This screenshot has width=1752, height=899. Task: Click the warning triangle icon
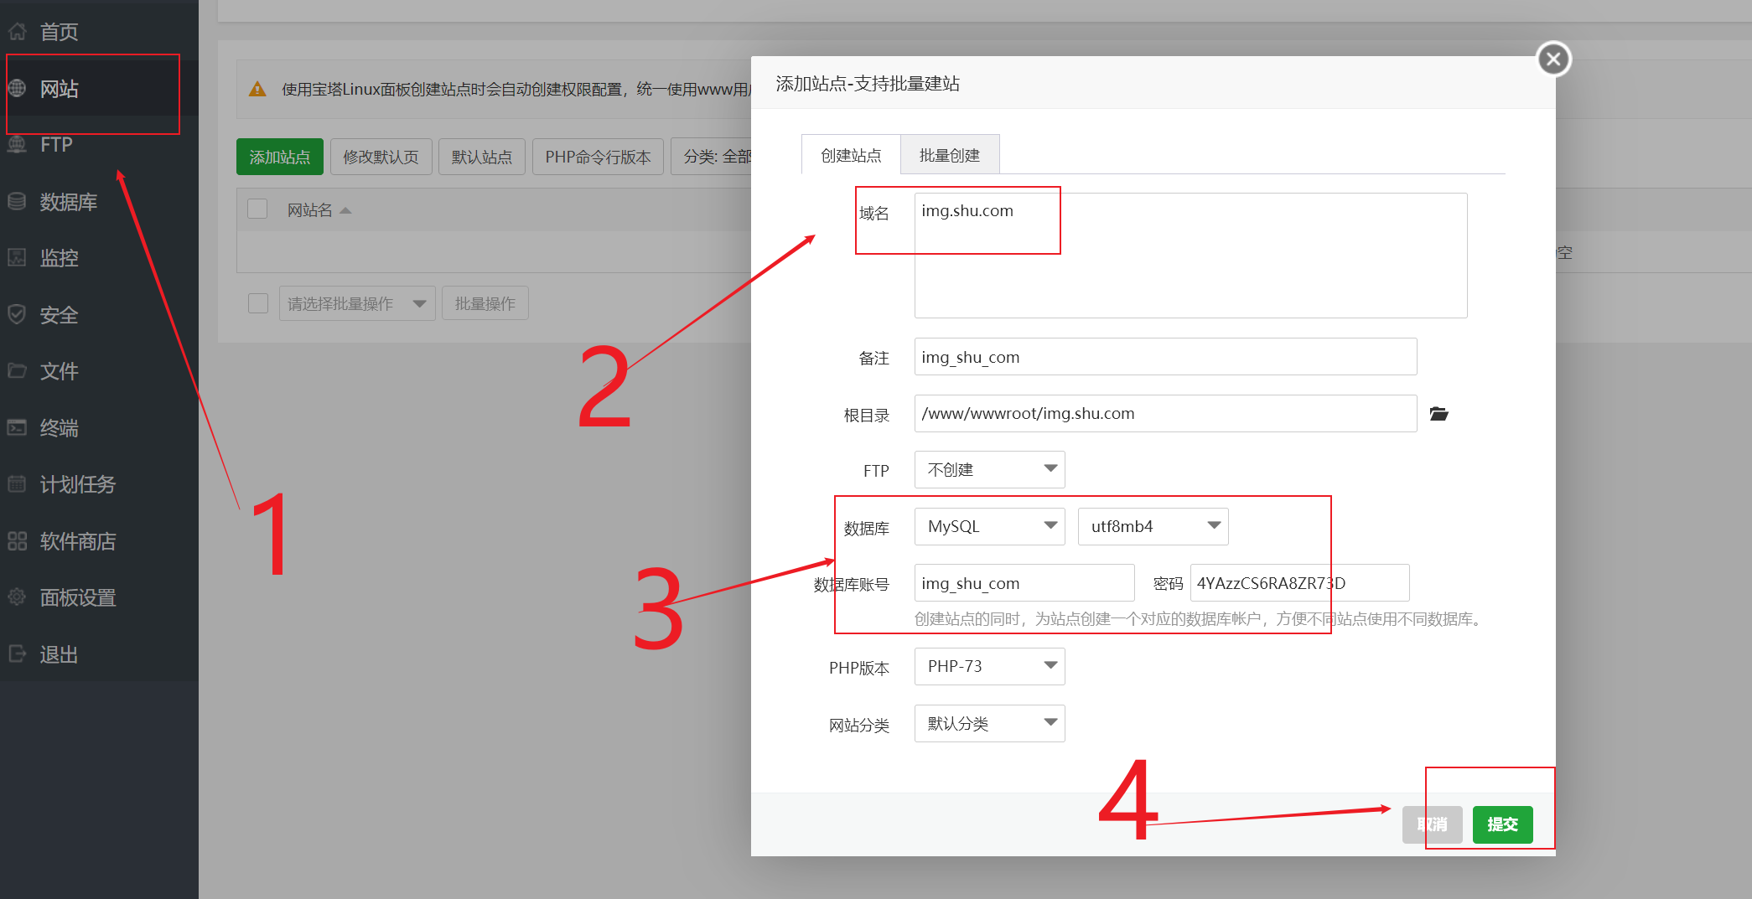tap(257, 89)
